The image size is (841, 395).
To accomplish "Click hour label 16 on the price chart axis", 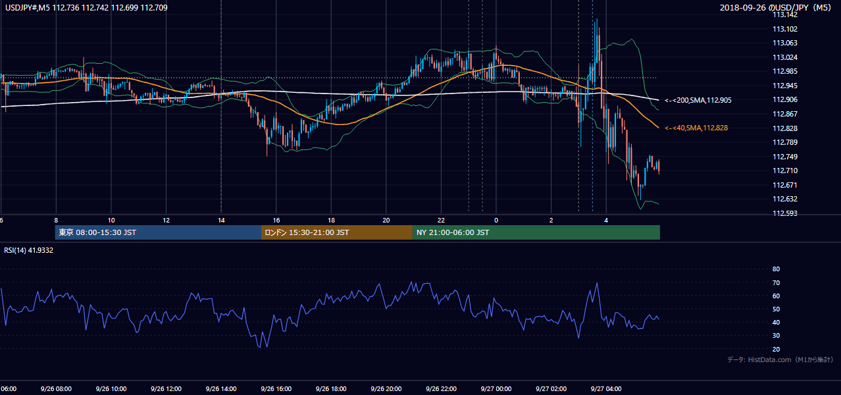I will [x=276, y=220].
